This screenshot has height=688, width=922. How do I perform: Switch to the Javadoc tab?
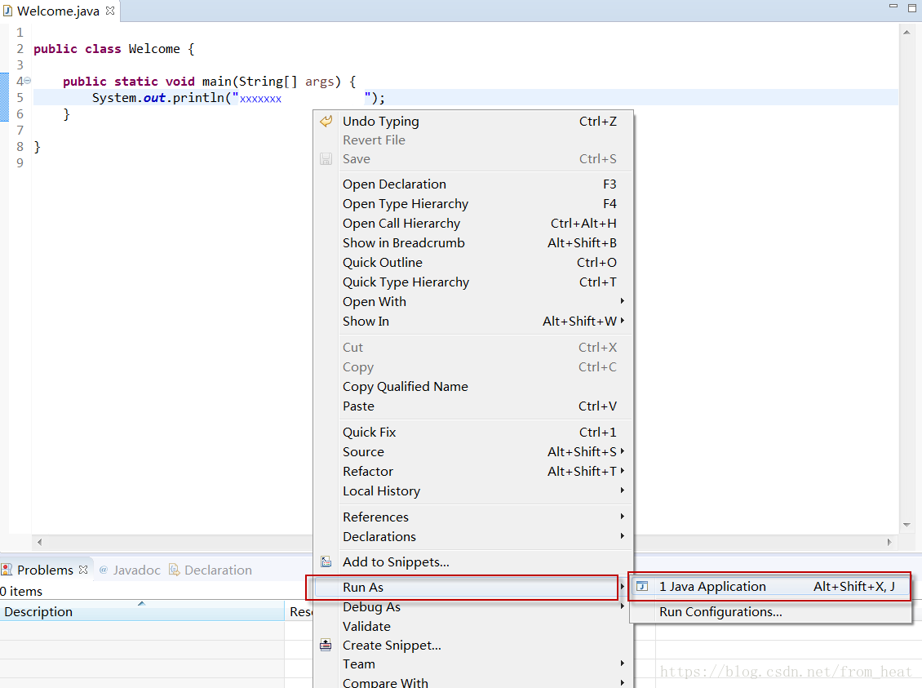[130, 569]
